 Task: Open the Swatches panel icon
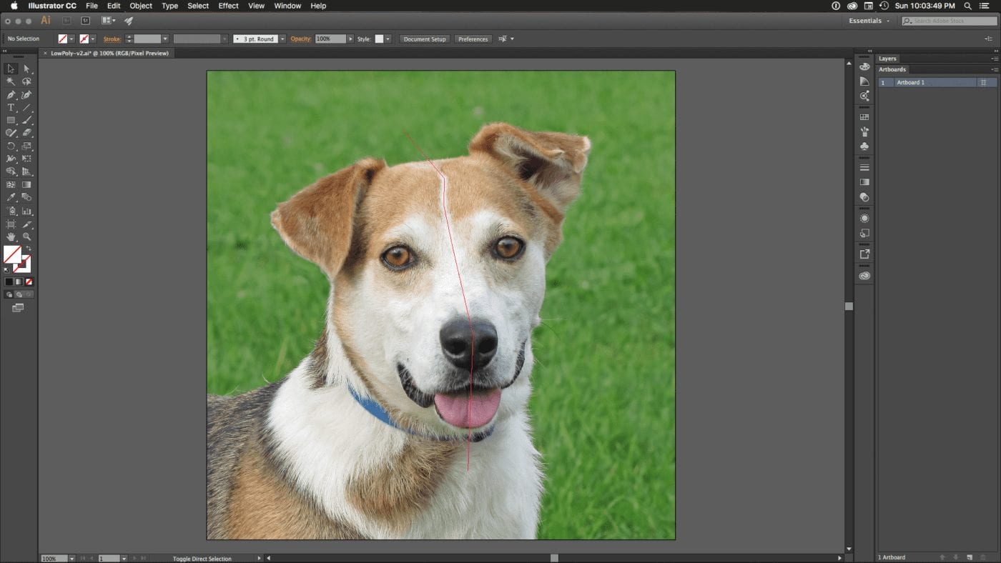(x=864, y=117)
